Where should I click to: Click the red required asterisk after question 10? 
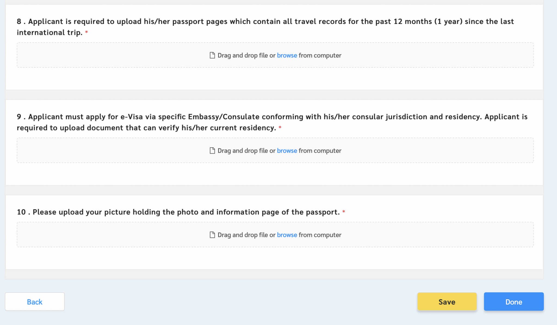[x=344, y=212]
